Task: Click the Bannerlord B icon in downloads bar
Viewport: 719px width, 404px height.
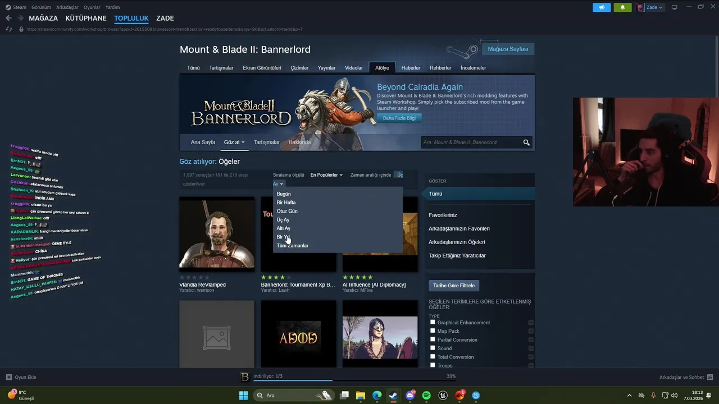Action: [244, 377]
